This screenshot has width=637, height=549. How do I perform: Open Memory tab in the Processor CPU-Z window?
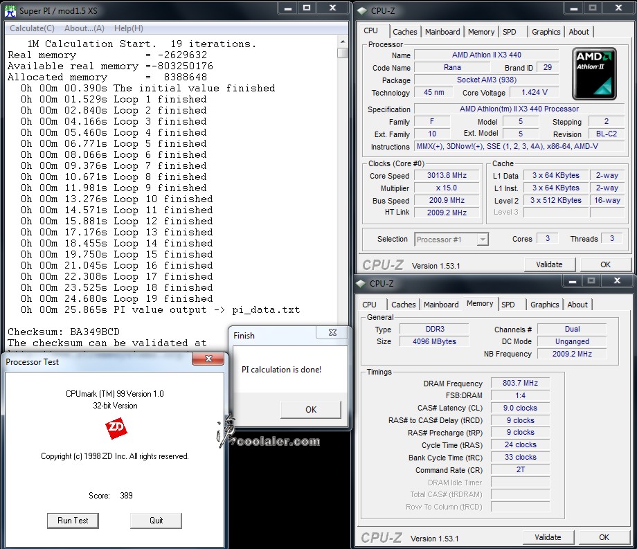(x=481, y=32)
